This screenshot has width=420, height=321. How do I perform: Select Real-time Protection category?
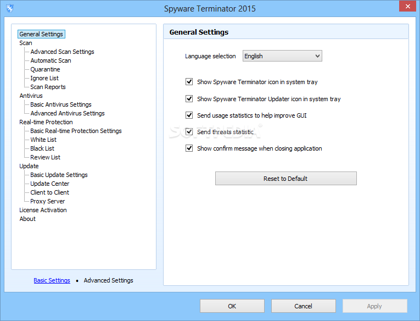tap(46, 122)
